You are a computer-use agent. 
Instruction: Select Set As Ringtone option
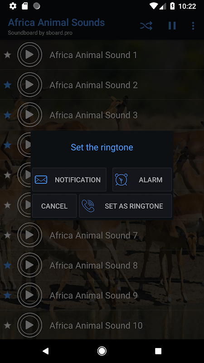(126, 206)
